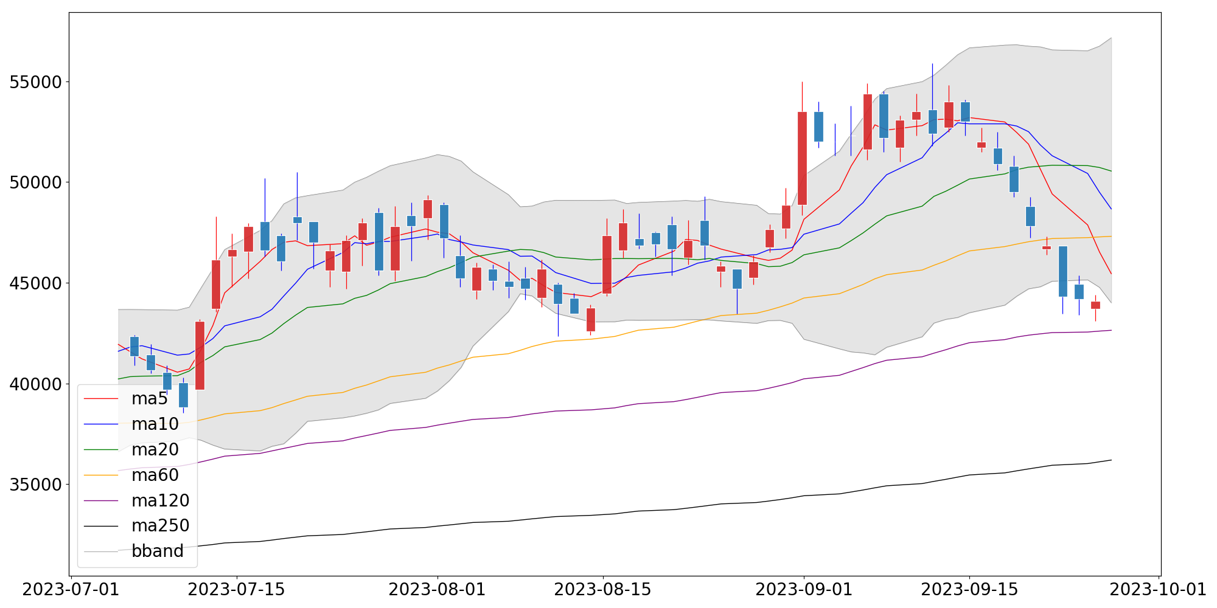Click the 2023-08-15 x-axis date label
Screen dimensions: 1217x608
(x=603, y=590)
